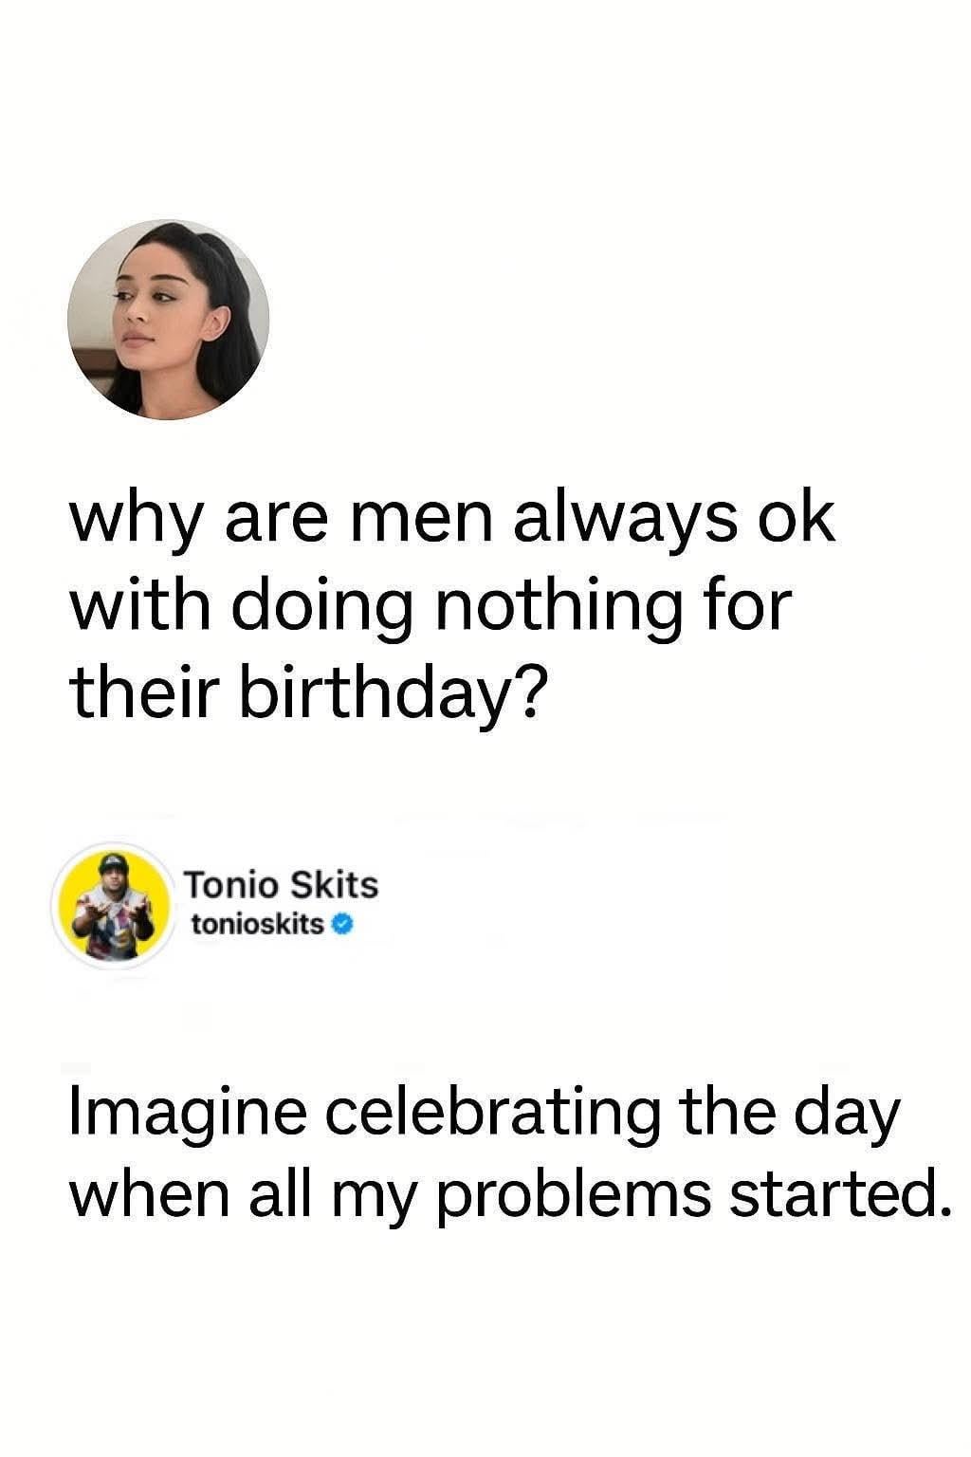Click the line 'with doing nothing for'

pos(430,609)
